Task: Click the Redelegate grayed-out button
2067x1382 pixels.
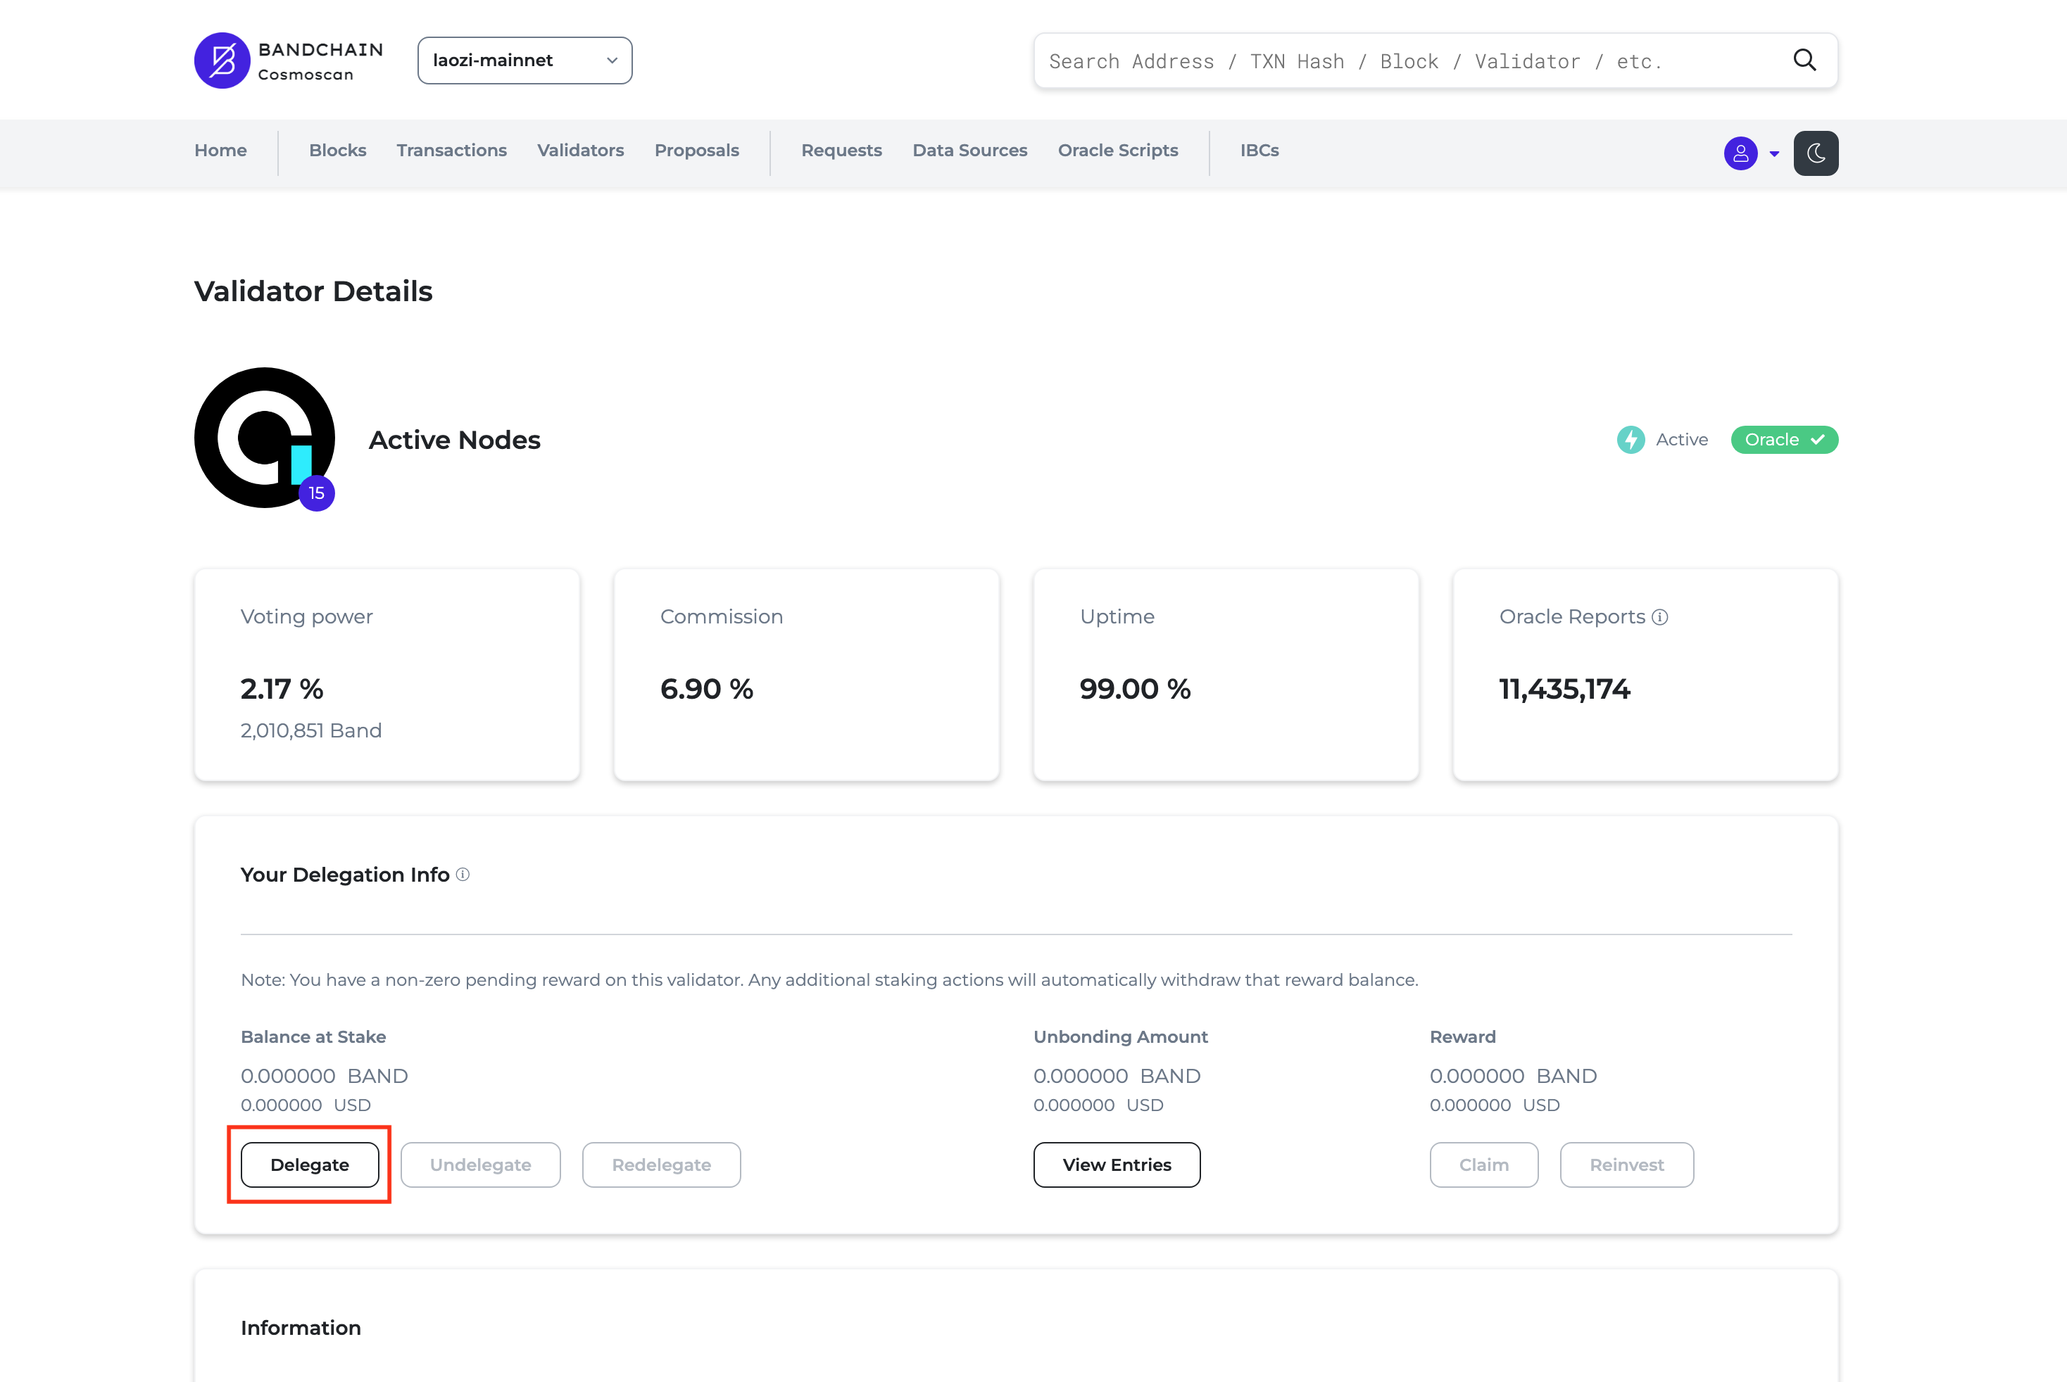Action: click(660, 1165)
